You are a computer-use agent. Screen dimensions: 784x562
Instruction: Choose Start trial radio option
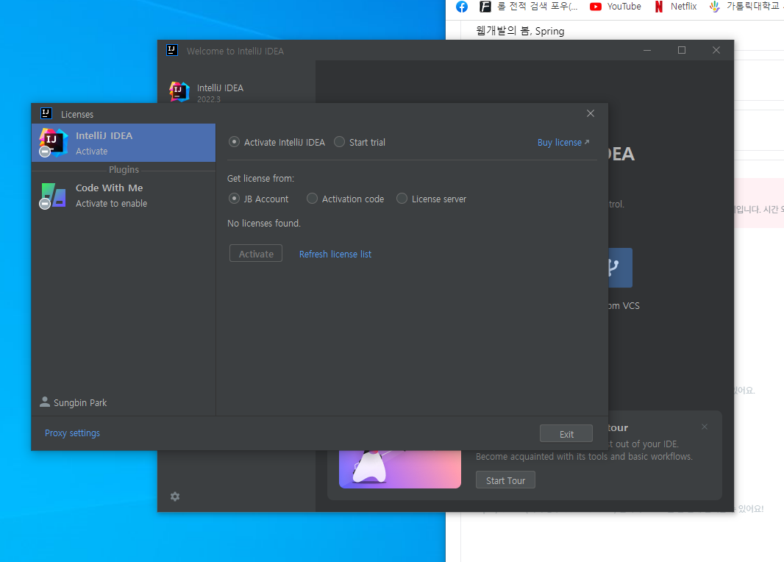(360, 142)
